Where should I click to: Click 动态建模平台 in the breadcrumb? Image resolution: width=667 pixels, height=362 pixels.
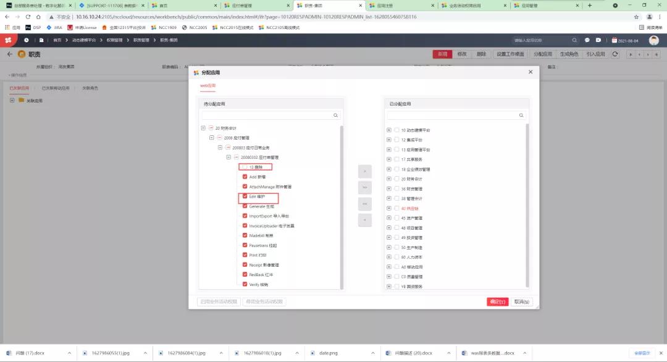(x=84, y=40)
